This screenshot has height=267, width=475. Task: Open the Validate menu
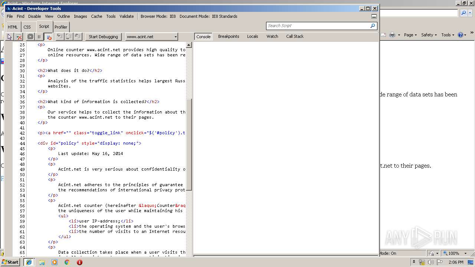click(x=127, y=16)
